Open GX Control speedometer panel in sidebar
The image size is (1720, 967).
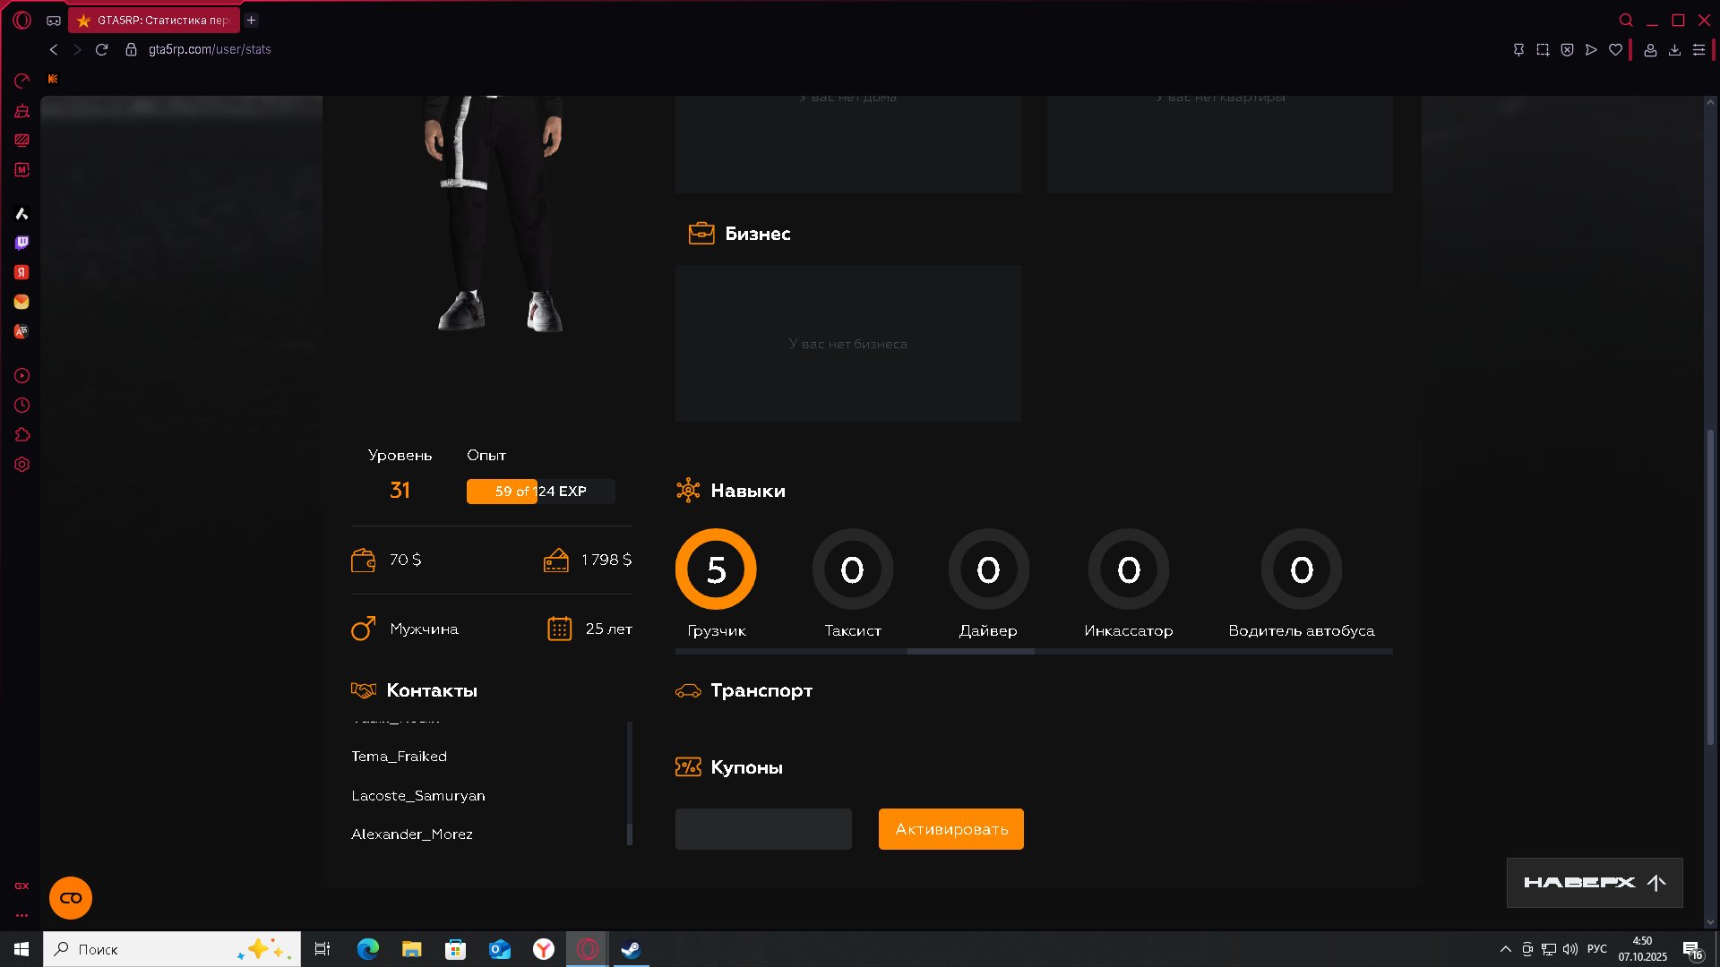pos(22,81)
